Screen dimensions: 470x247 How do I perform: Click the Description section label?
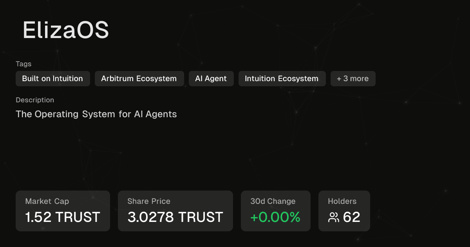click(x=35, y=100)
